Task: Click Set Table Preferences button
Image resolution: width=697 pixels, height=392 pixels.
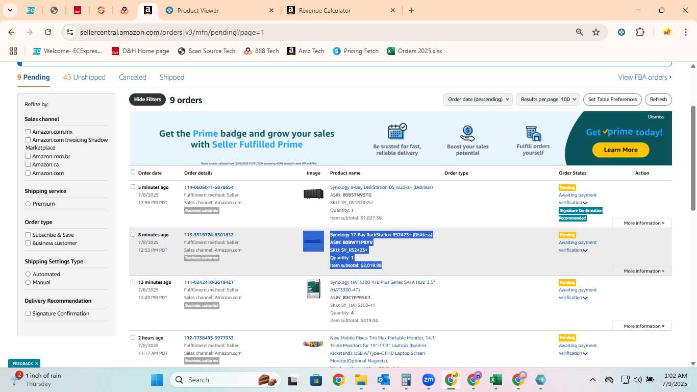Action: click(x=612, y=100)
